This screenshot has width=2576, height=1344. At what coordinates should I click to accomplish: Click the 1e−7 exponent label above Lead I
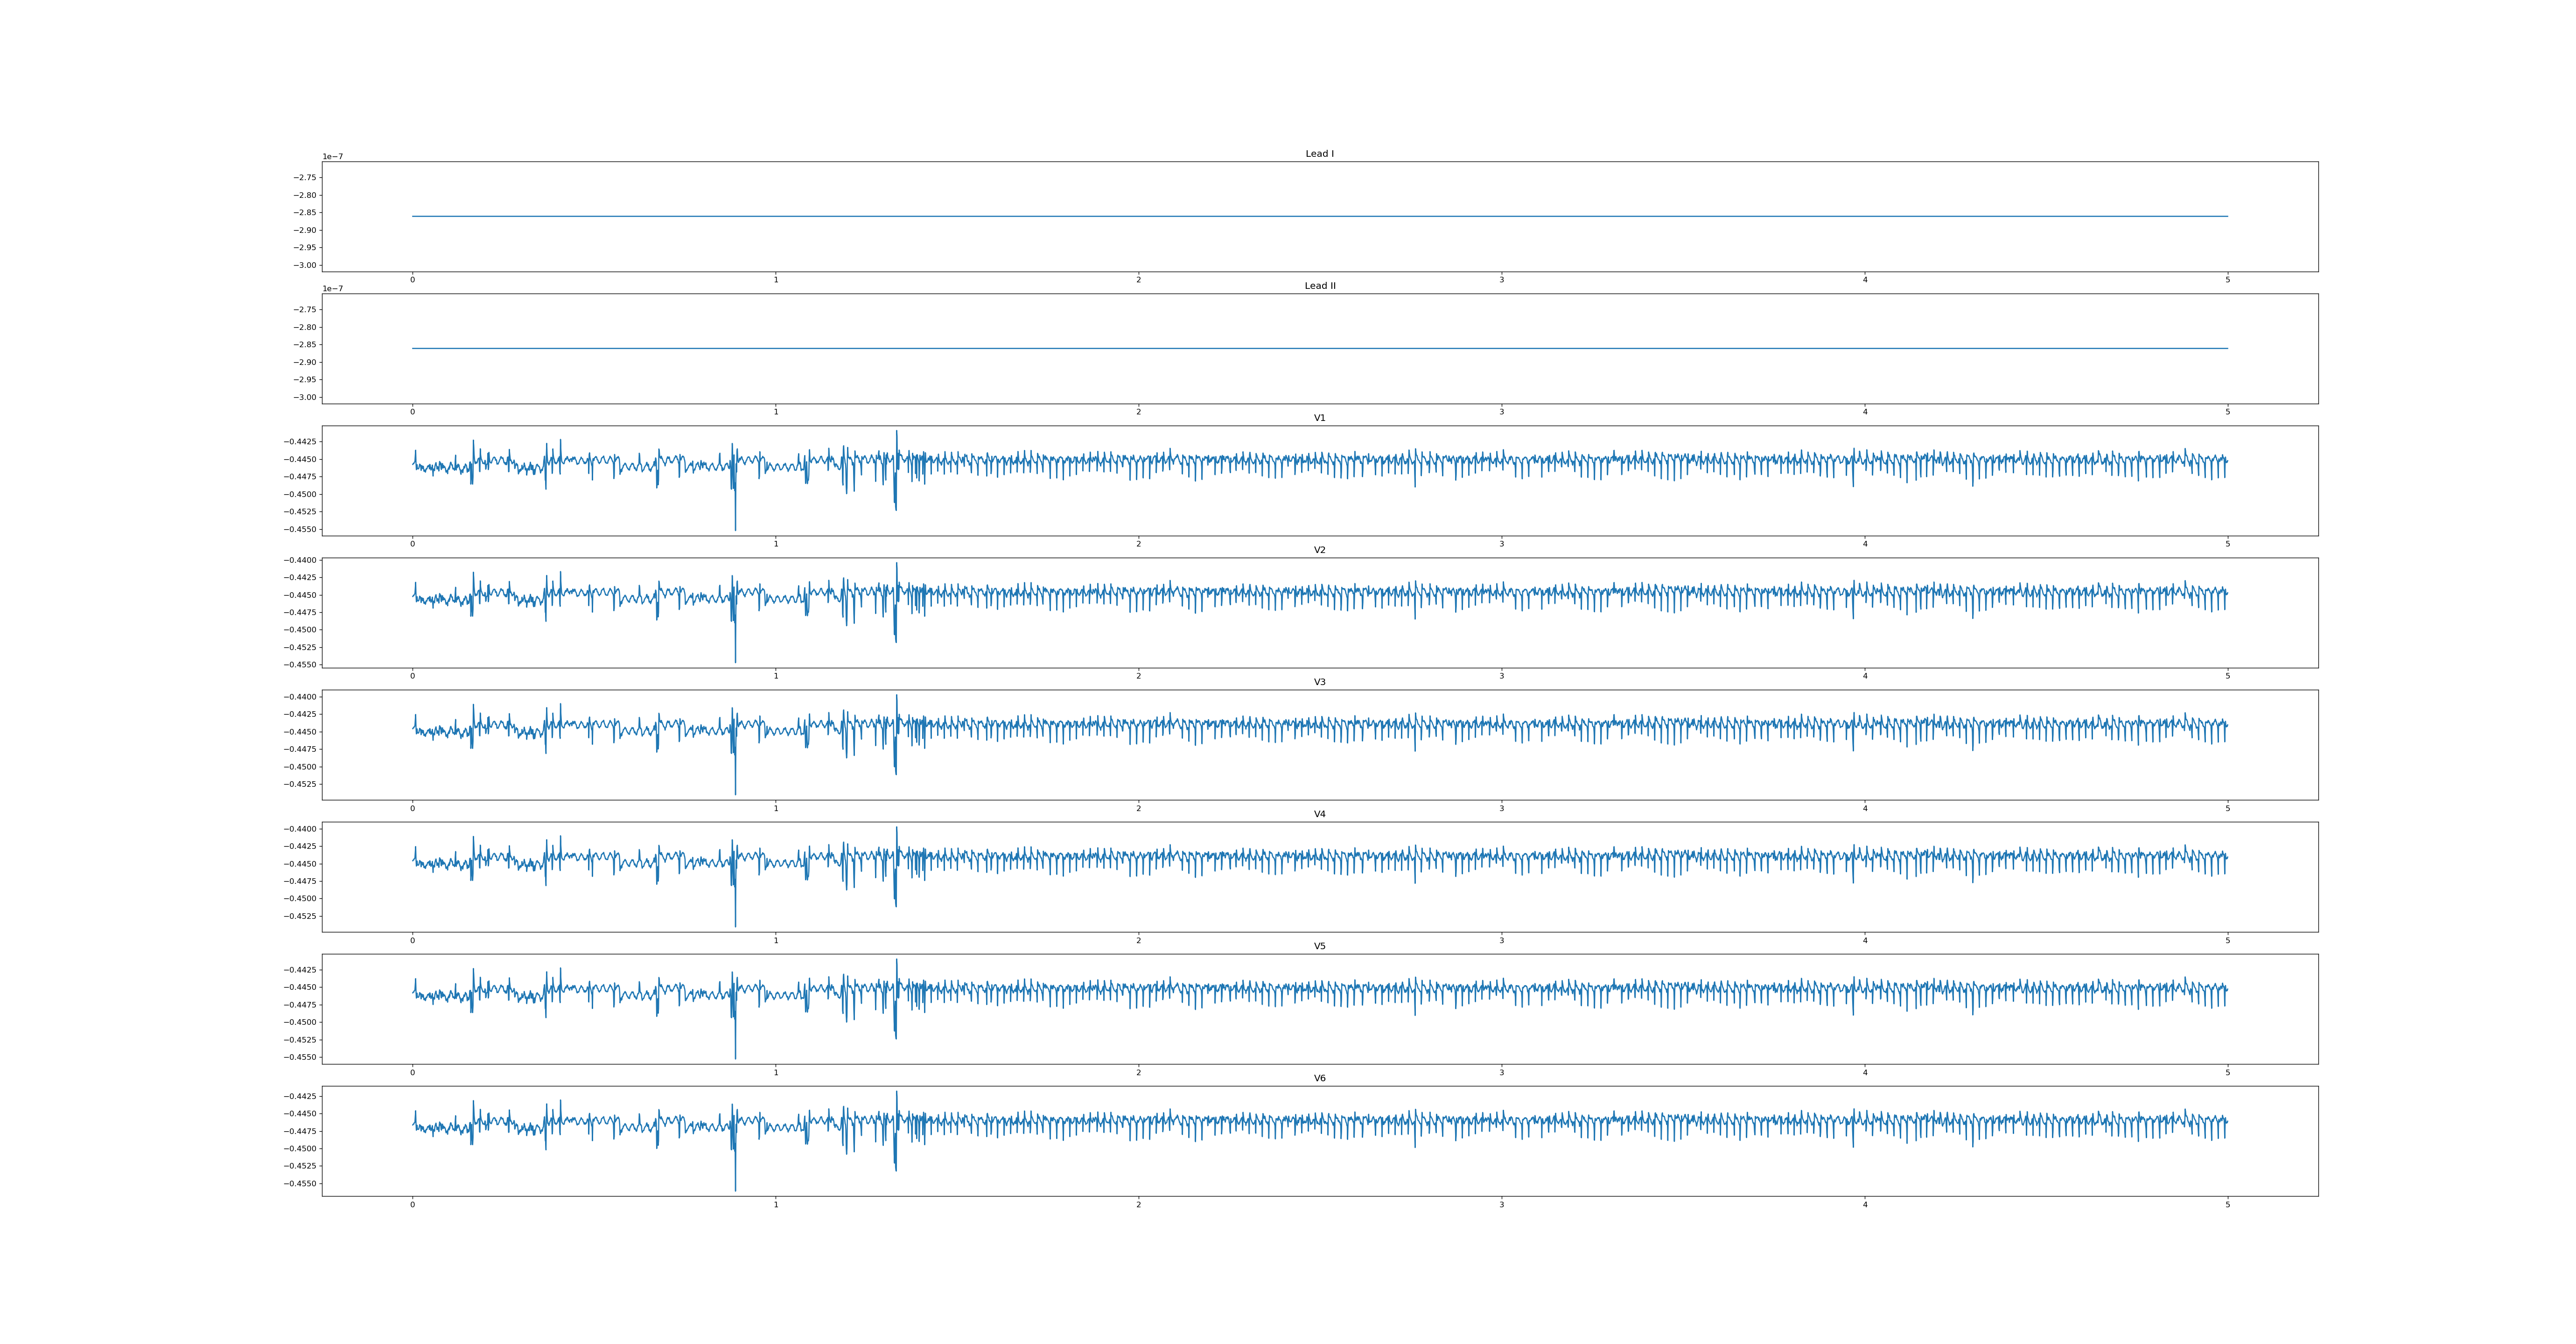click(332, 157)
